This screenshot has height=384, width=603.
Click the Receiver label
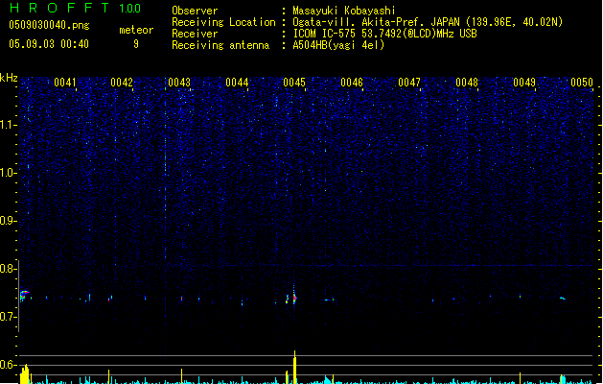click(195, 34)
